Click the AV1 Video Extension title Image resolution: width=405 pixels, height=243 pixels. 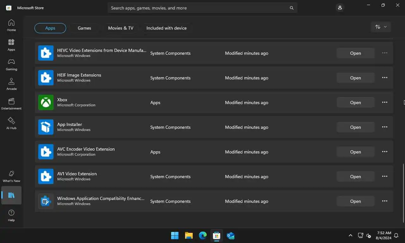(x=77, y=174)
